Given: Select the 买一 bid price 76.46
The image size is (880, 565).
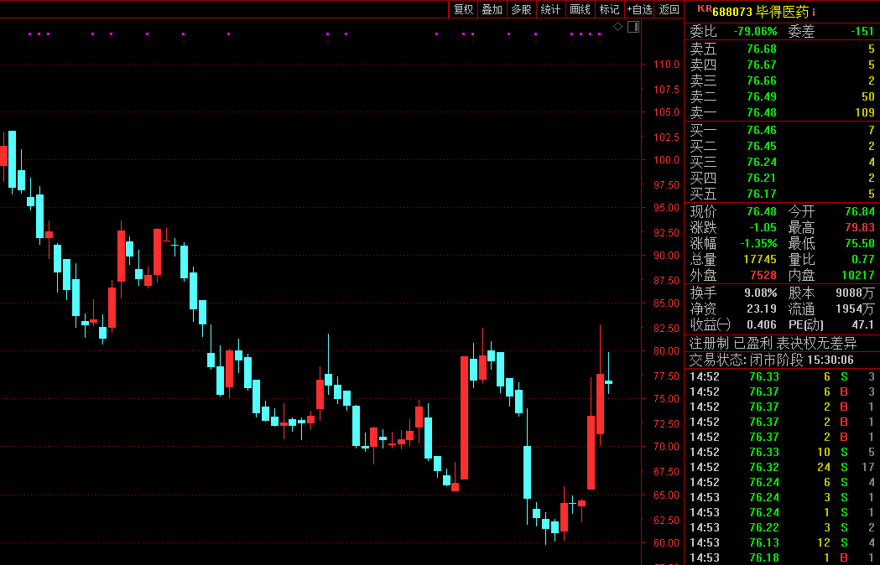Looking at the screenshot, I should click(762, 130).
